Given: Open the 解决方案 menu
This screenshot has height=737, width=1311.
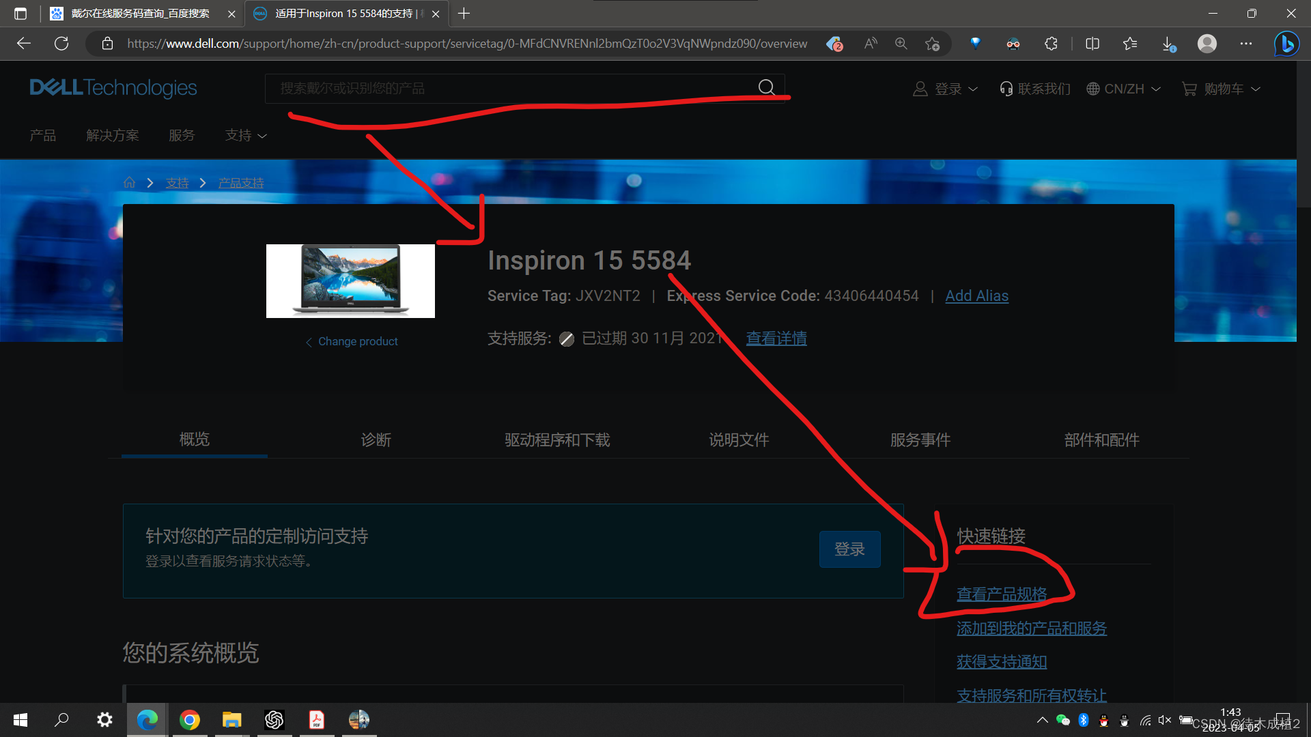Looking at the screenshot, I should [113, 135].
